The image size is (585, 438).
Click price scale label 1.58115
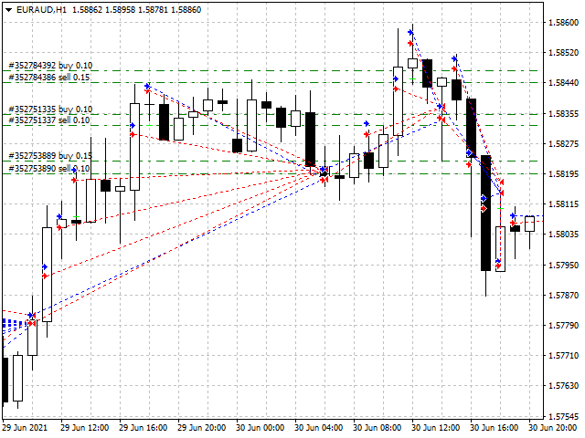tap(563, 204)
